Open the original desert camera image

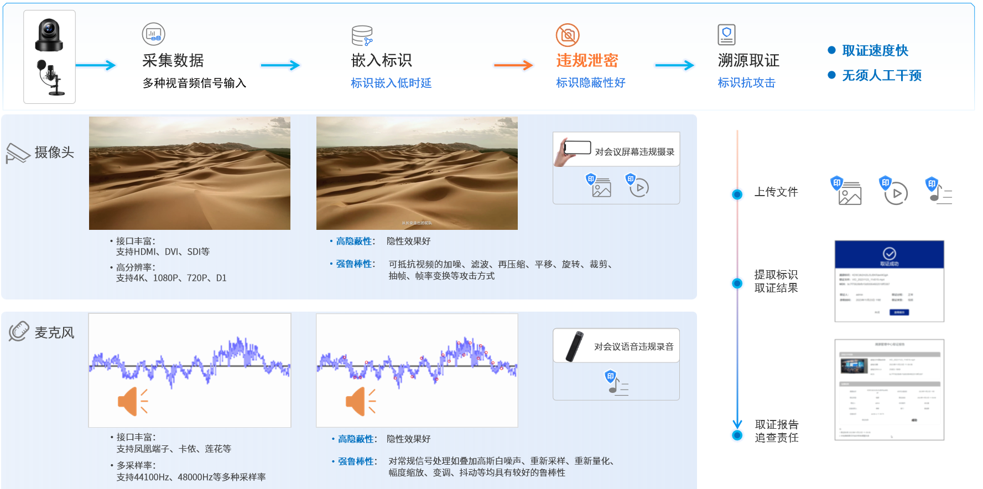[190, 173]
